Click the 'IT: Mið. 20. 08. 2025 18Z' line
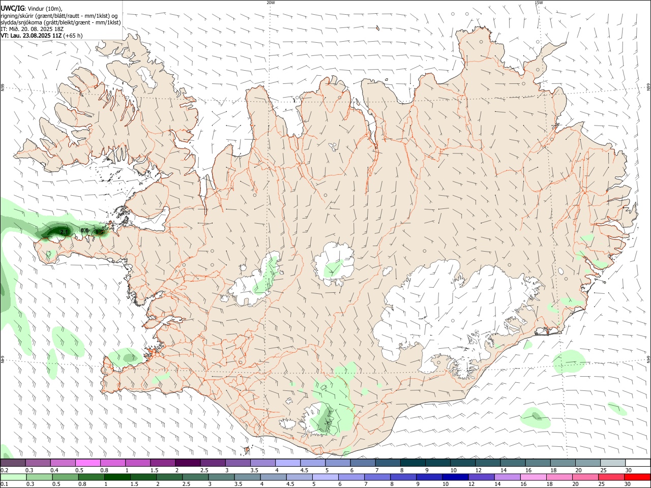 click(32, 29)
